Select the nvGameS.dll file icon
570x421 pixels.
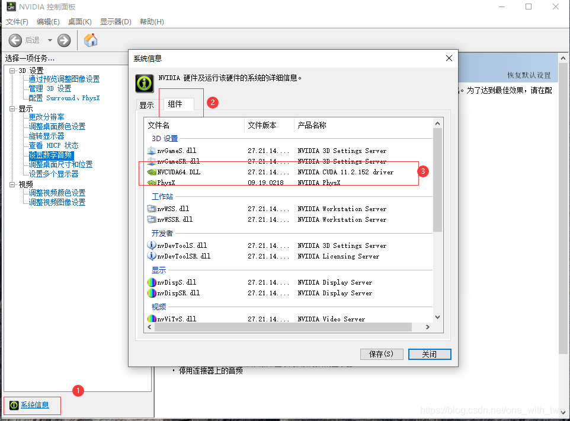click(x=151, y=151)
